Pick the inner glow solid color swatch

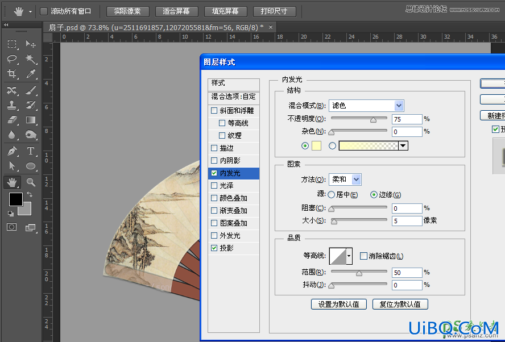(316, 146)
